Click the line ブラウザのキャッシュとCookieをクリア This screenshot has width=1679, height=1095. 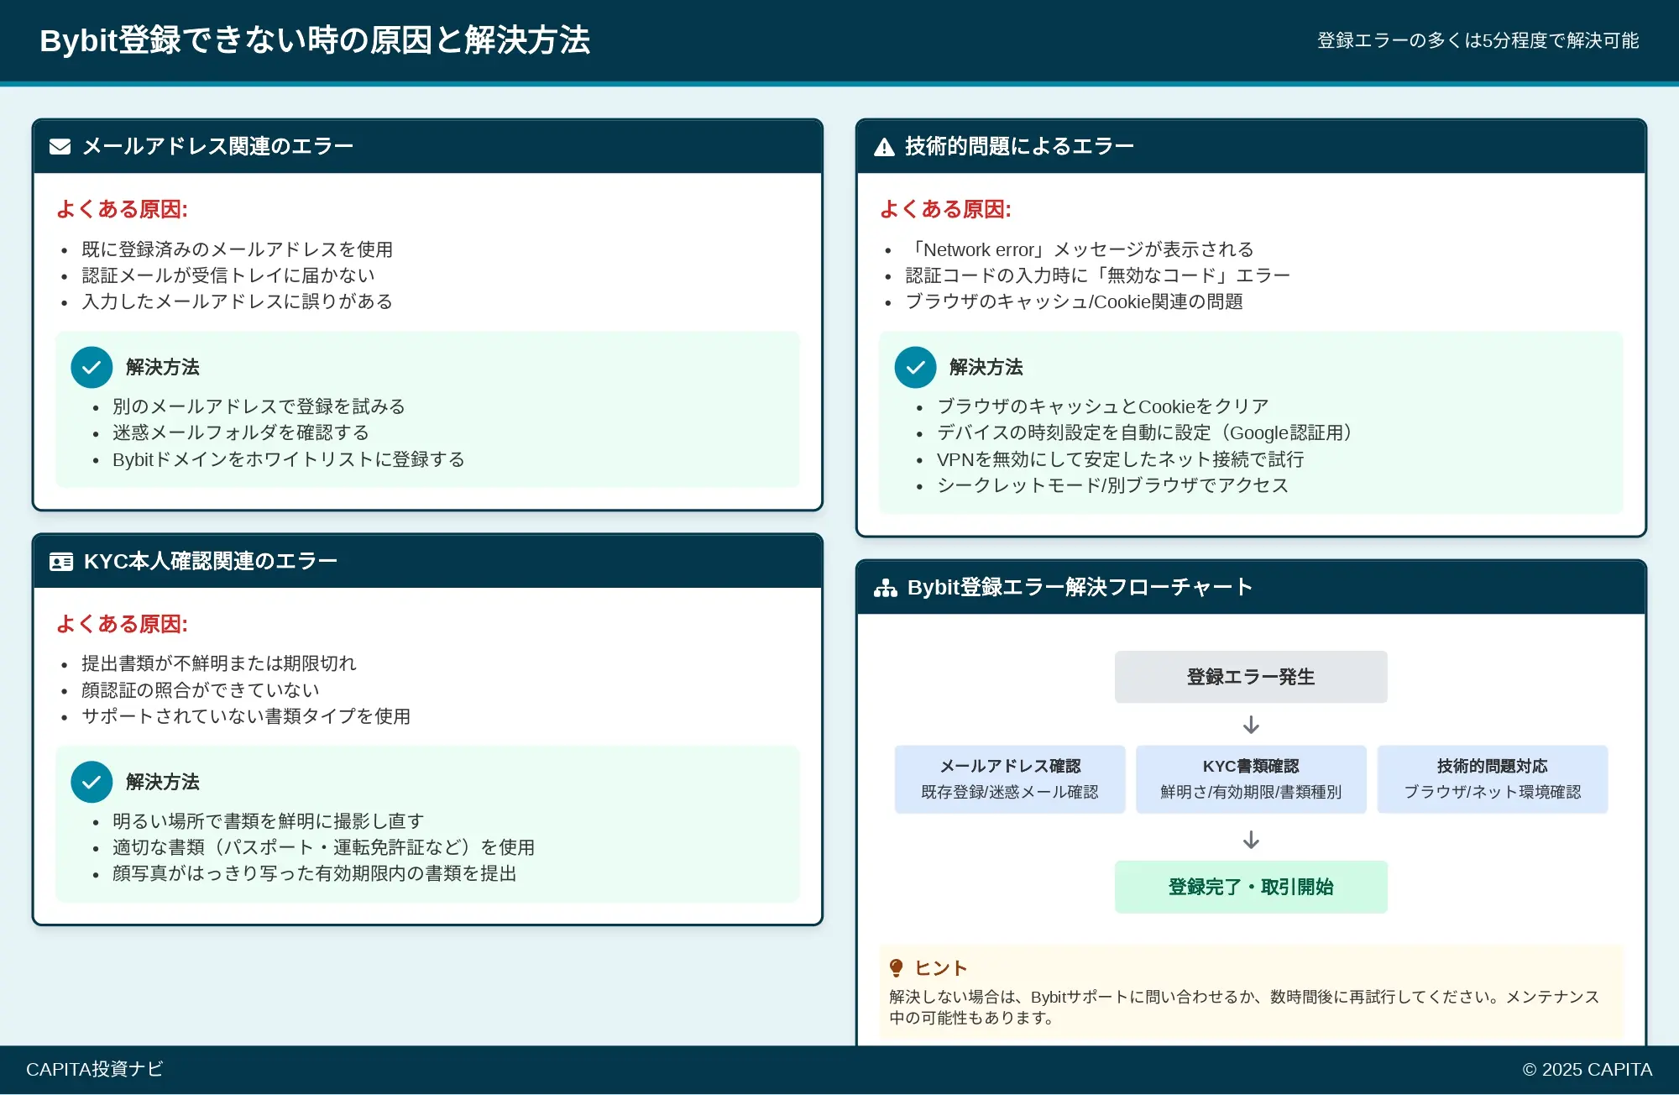[x=1103, y=406]
